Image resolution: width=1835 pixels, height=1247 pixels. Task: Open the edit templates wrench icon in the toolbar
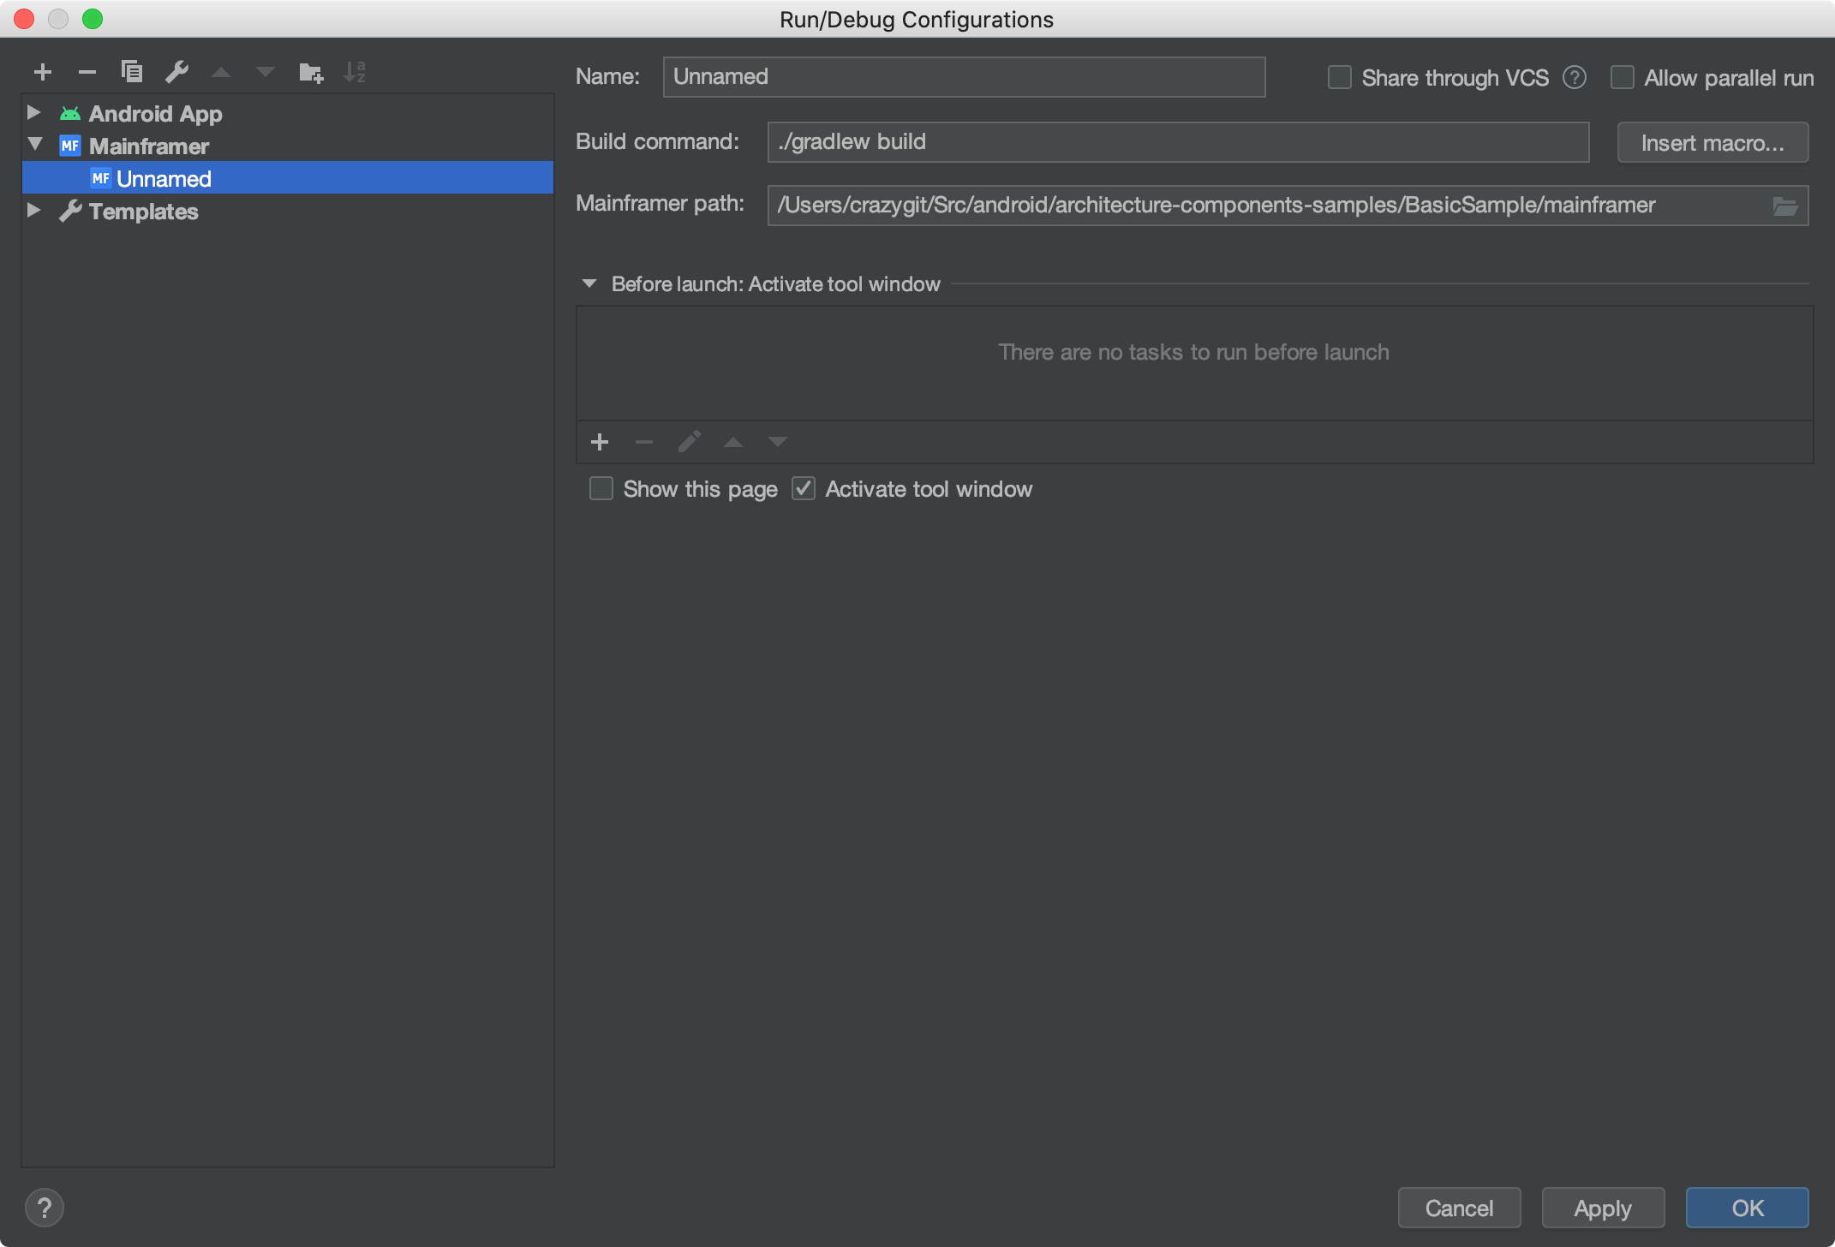tap(176, 72)
